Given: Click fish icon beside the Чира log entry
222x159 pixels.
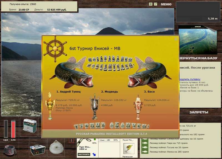Looking at the screenshot, I should click(145, 143).
